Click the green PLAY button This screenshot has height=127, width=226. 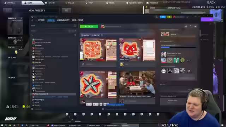[x=89, y=26]
